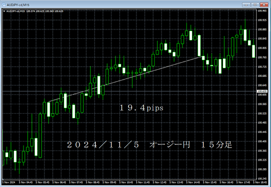Click the chart shift marker at bottom-left corner
Screen dimensions: 271x187
3,179
